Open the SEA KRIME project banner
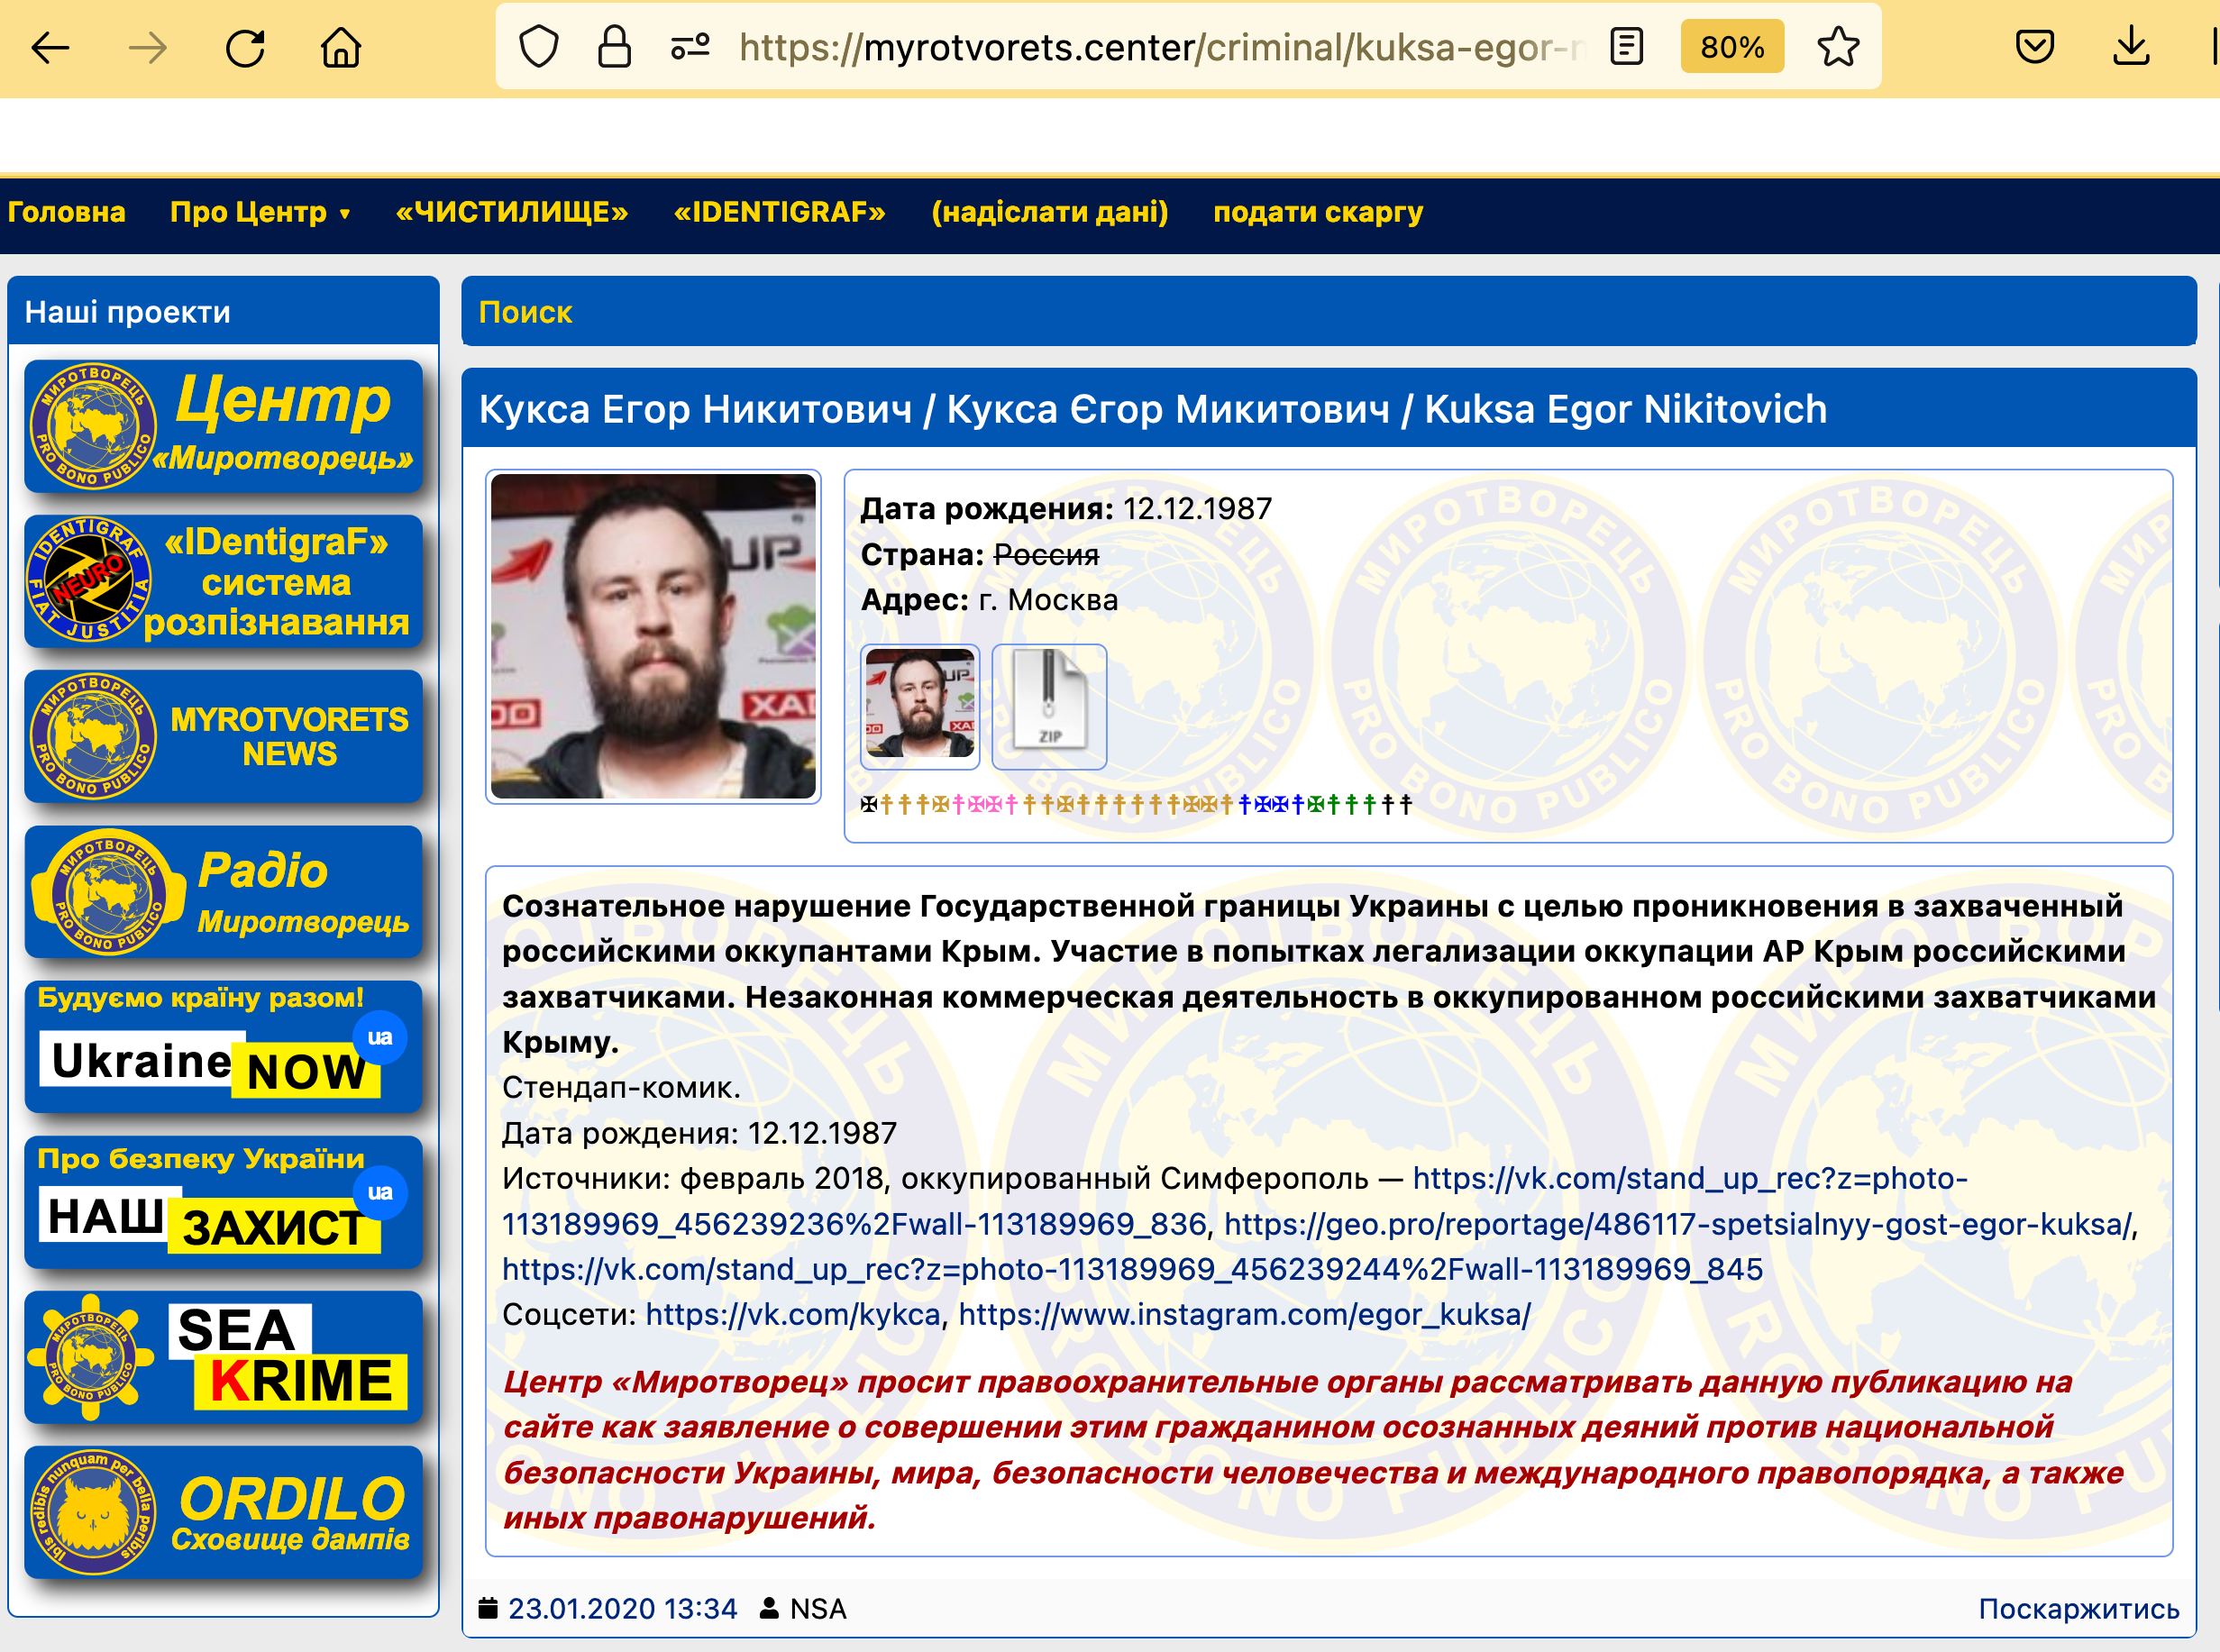Viewport: 2220px width, 1652px height. (224, 1356)
